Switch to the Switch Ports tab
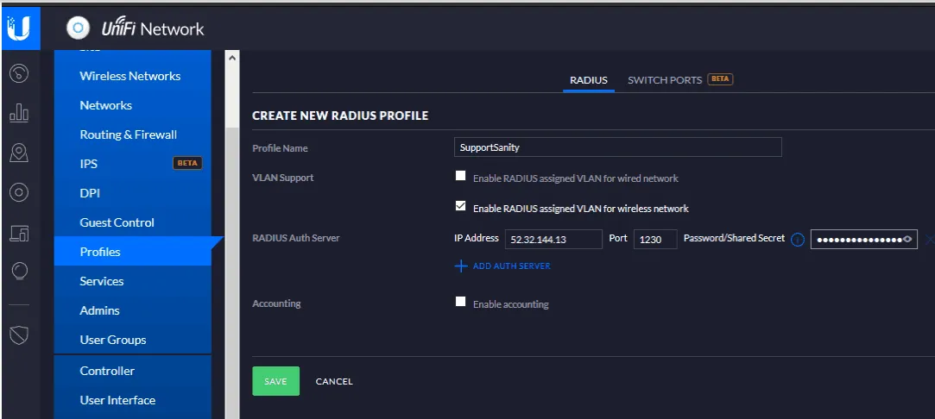Screen dimensions: 935x419 pyautogui.click(x=664, y=80)
